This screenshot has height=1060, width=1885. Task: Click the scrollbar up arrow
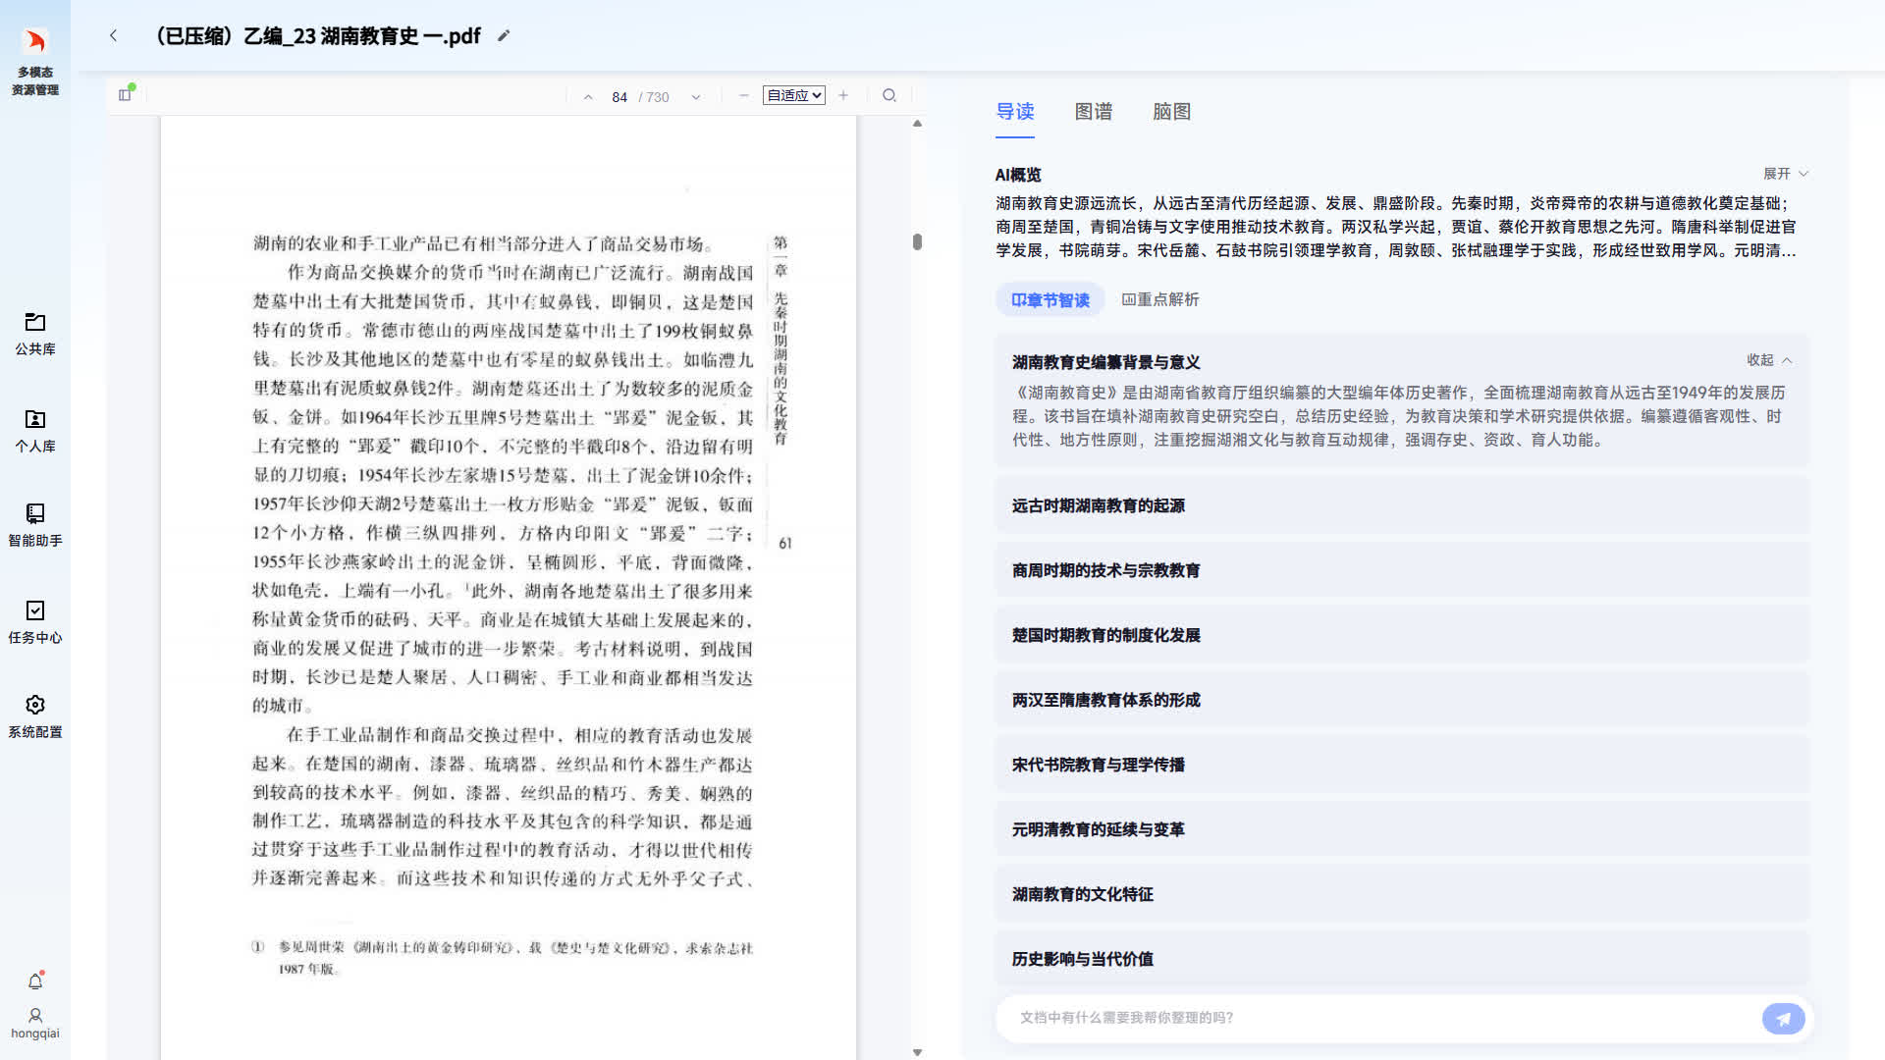click(x=917, y=124)
